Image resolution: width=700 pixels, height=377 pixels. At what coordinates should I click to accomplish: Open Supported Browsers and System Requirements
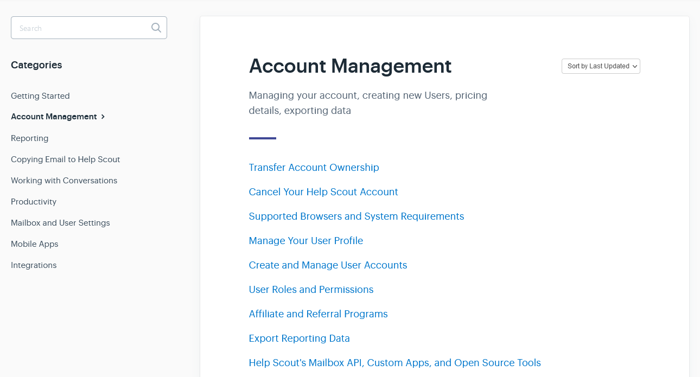pos(356,216)
